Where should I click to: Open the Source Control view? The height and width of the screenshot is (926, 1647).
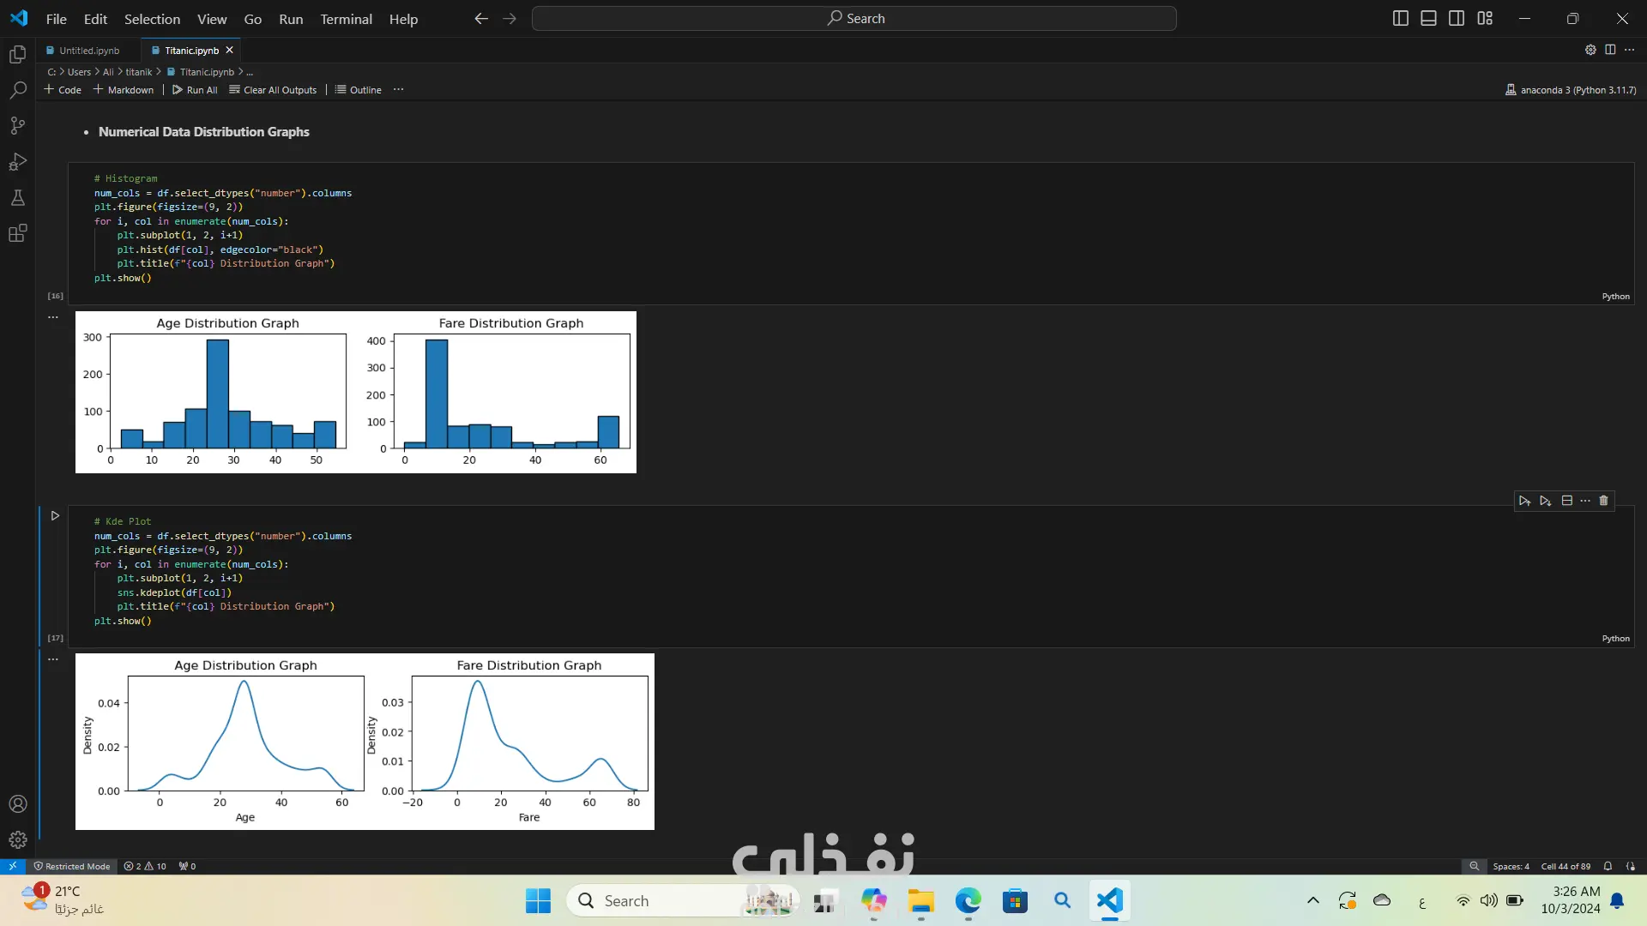point(18,126)
